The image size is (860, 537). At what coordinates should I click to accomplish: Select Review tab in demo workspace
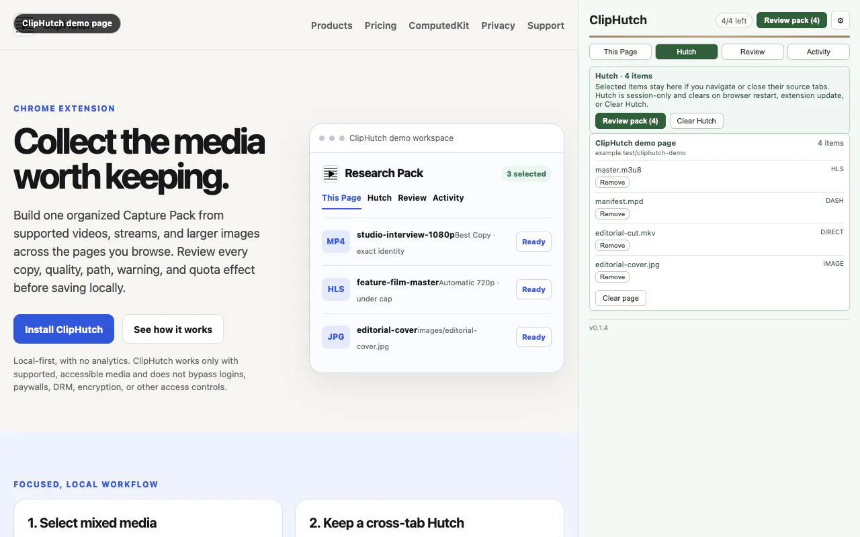click(x=412, y=198)
